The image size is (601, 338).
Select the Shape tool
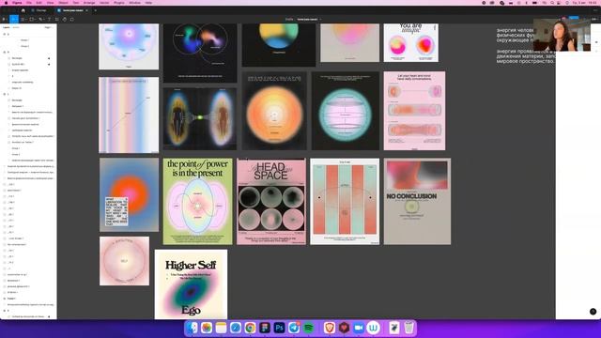(x=32, y=19)
